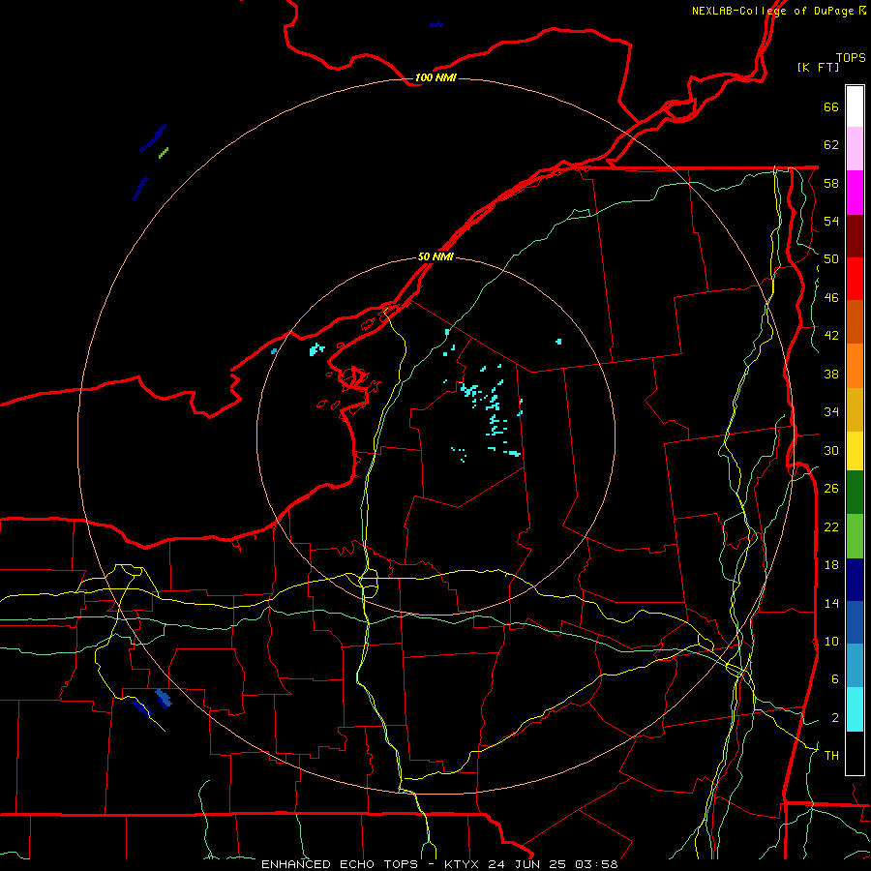The image size is (871, 871).
Task: Select the 'KTYX' station identifier
Action: coord(464,864)
